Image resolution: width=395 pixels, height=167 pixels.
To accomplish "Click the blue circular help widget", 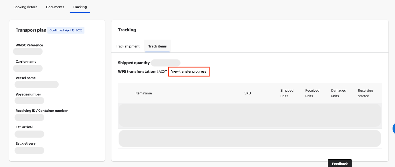I will tap(393, 129).
